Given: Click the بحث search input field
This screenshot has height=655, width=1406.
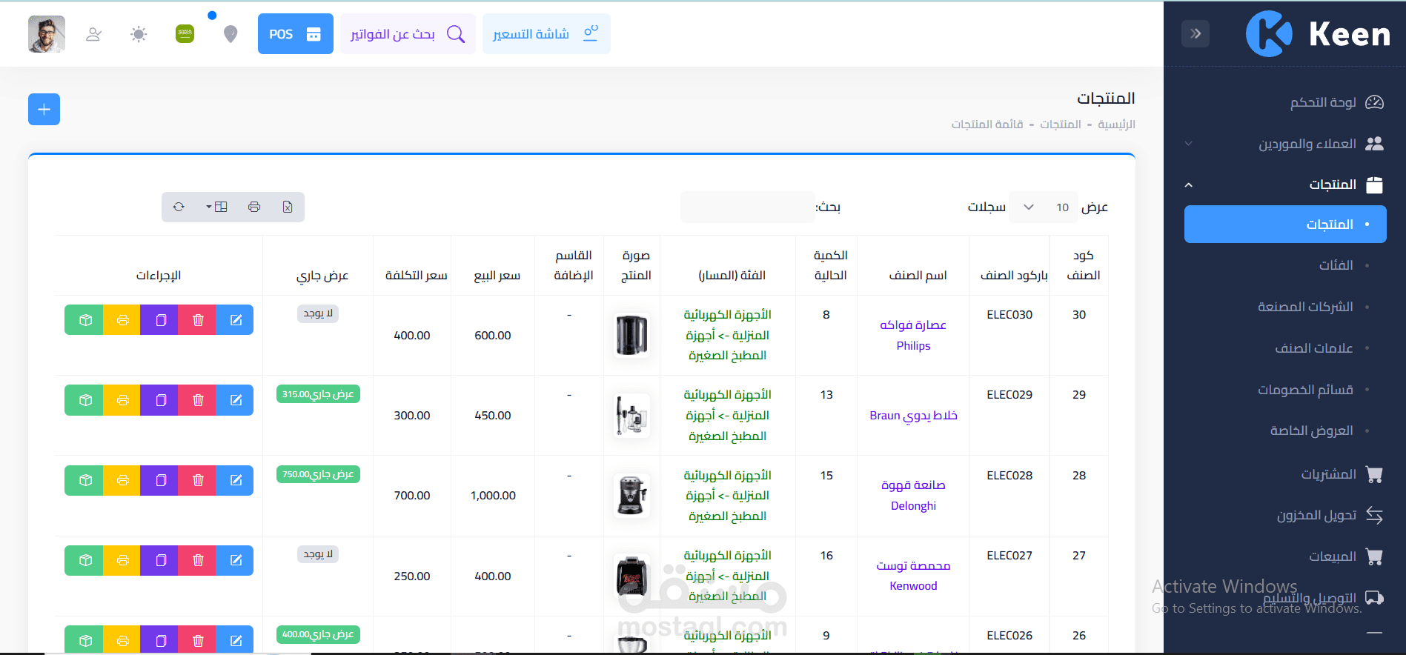Looking at the screenshot, I should point(747,207).
